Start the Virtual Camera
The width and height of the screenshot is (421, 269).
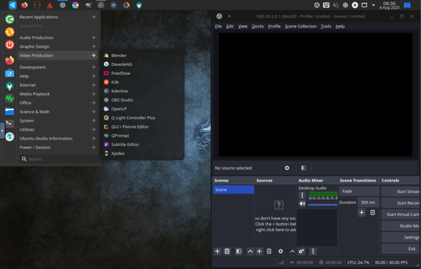[400, 214]
